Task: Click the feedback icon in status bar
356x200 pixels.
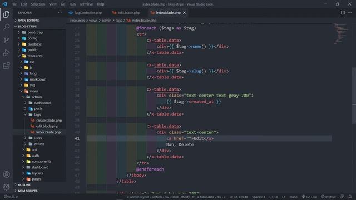Action: click(342, 197)
